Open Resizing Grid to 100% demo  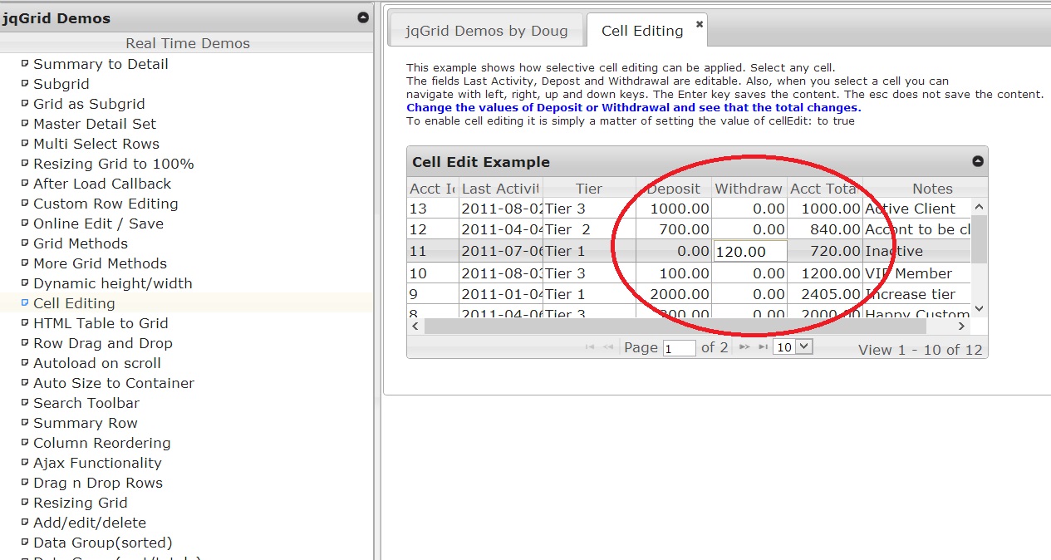point(114,164)
